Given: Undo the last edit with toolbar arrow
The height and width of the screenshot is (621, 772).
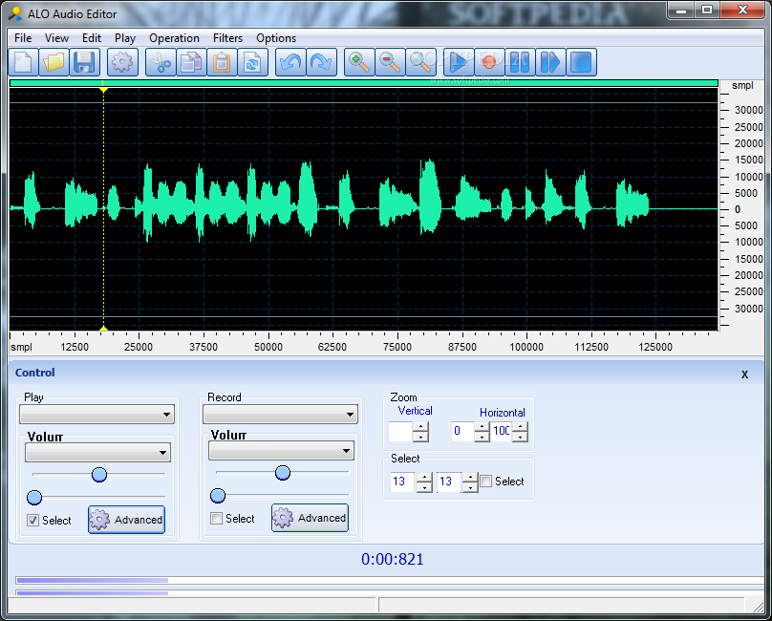Looking at the screenshot, I should point(290,62).
